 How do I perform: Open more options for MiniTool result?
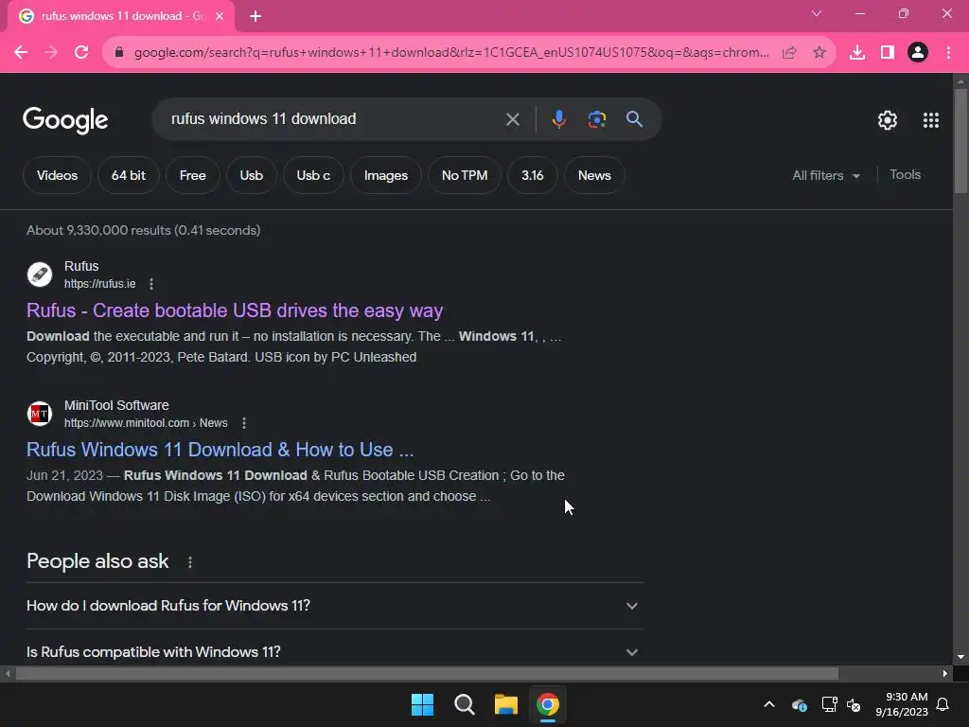244,423
